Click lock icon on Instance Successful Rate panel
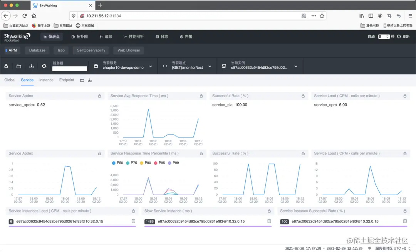The width and height of the screenshot is (416, 252). (405, 211)
